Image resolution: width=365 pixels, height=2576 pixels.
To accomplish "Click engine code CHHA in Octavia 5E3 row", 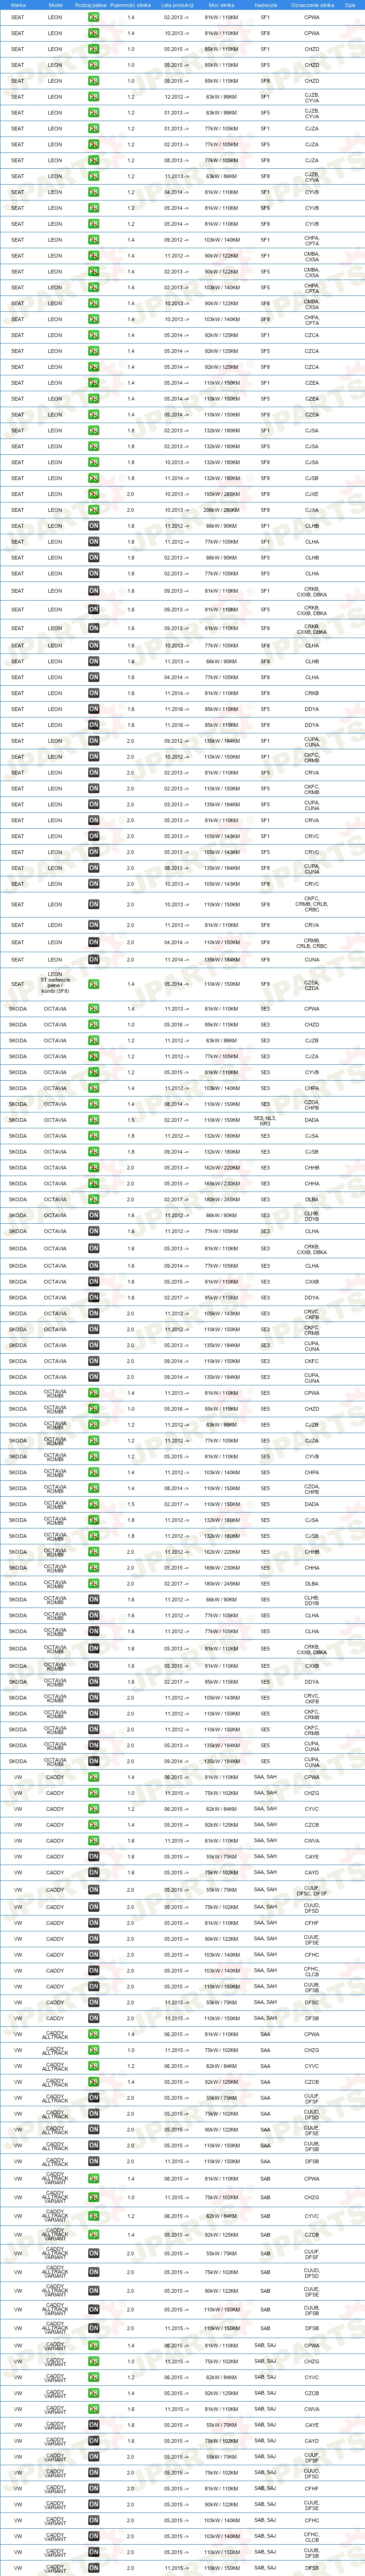I will click(x=312, y=1184).
